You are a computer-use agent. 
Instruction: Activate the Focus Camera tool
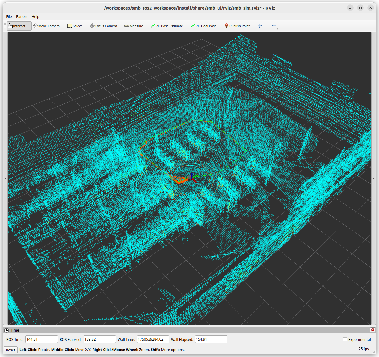pos(103,26)
